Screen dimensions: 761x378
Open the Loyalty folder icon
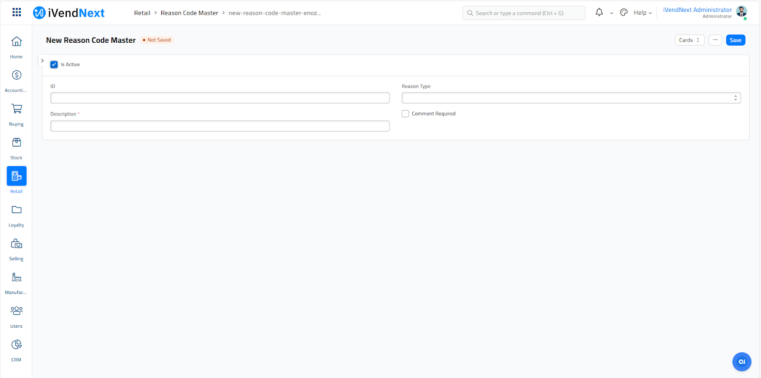[17, 210]
